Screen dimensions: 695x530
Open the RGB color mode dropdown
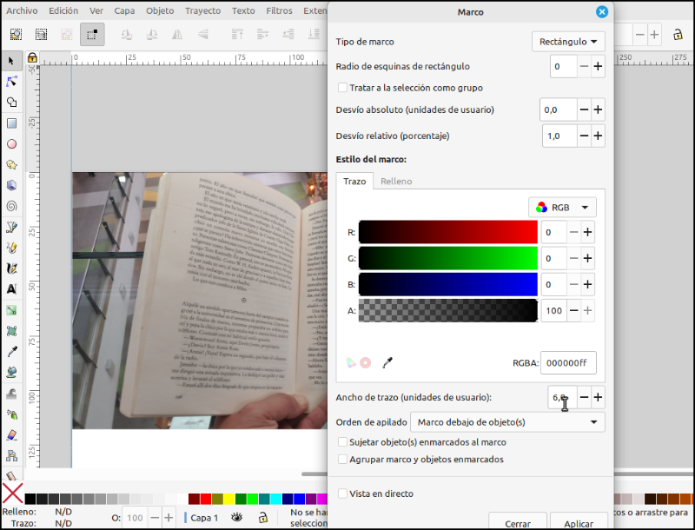[562, 208]
